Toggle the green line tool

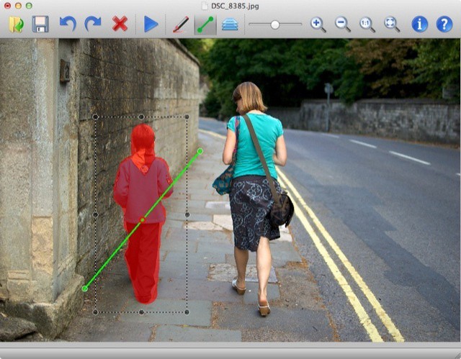(206, 24)
